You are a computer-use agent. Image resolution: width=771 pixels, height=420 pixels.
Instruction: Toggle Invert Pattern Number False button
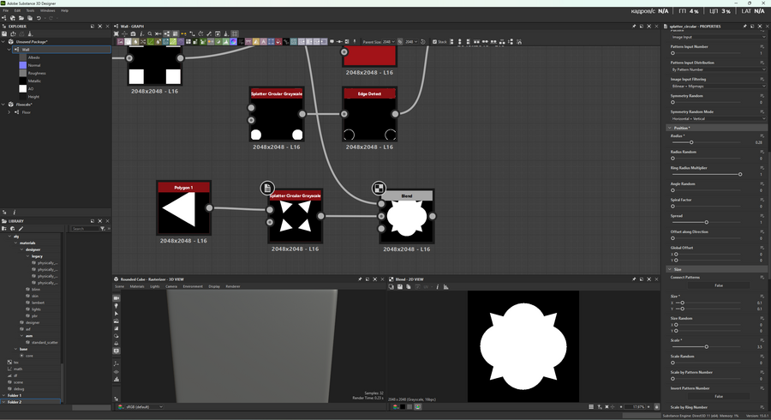[x=718, y=396]
